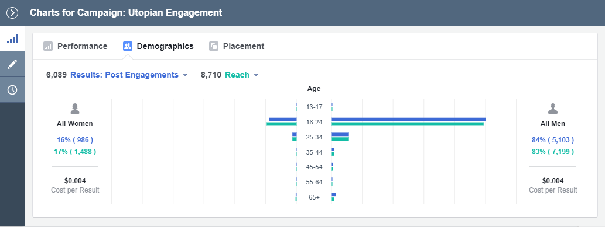The height and width of the screenshot is (227, 605).
Task: Switch to the Demographics tab
Action: click(158, 46)
